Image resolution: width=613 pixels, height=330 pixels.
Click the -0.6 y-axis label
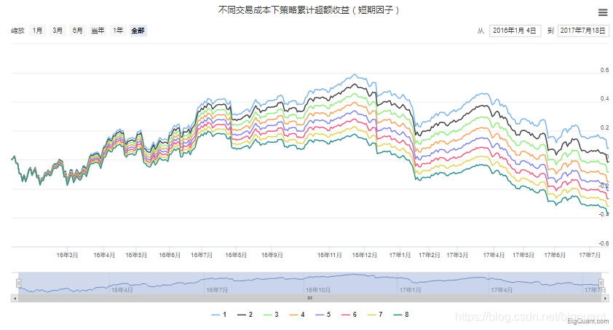[x=604, y=243]
